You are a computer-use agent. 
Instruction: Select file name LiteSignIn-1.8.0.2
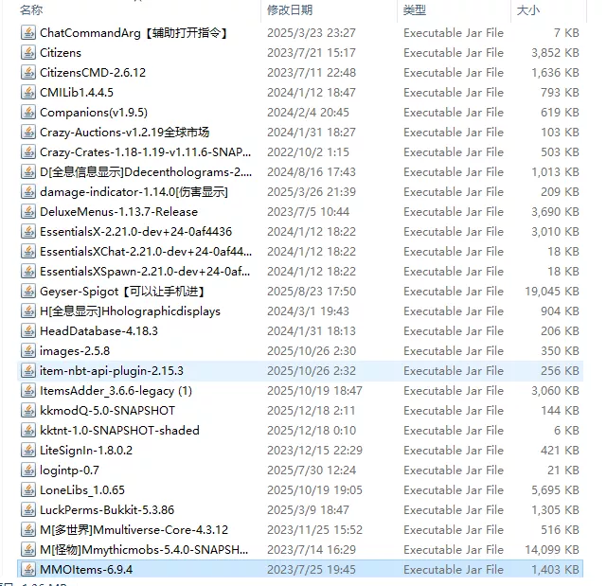[x=86, y=451]
